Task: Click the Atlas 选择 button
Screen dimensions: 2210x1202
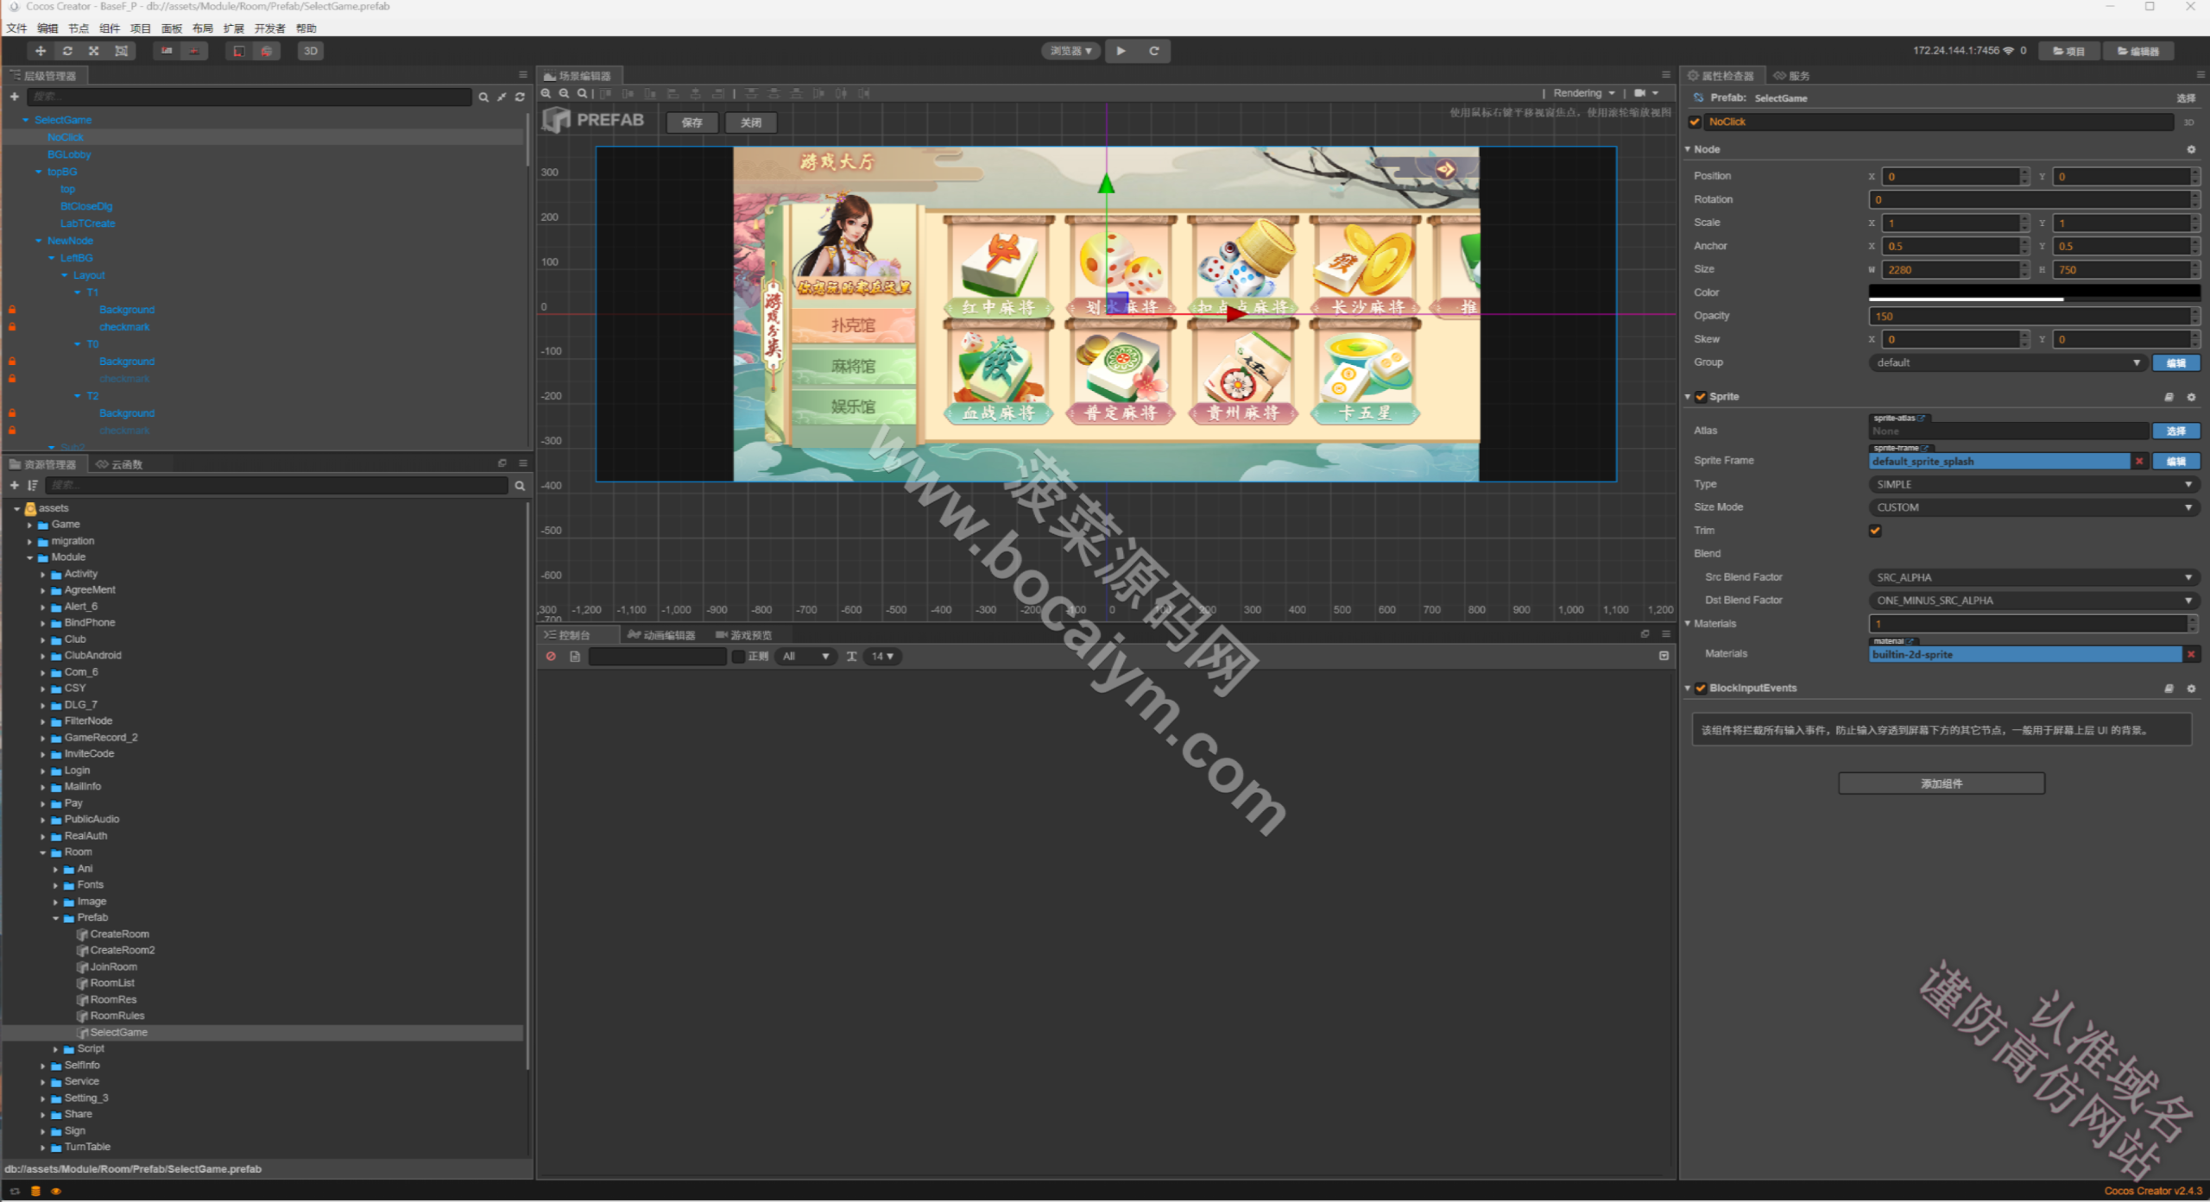Action: coord(2175,431)
